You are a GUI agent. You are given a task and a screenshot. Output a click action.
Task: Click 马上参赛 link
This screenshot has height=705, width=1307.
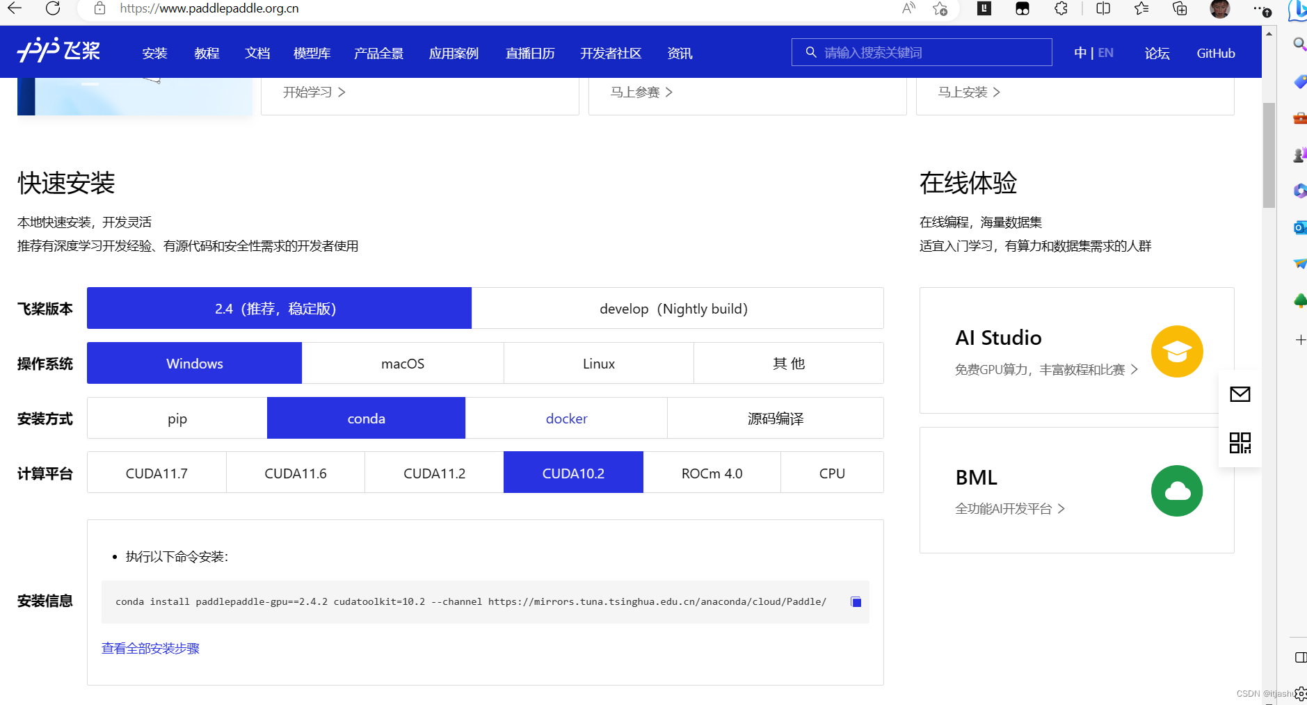(x=641, y=92)
